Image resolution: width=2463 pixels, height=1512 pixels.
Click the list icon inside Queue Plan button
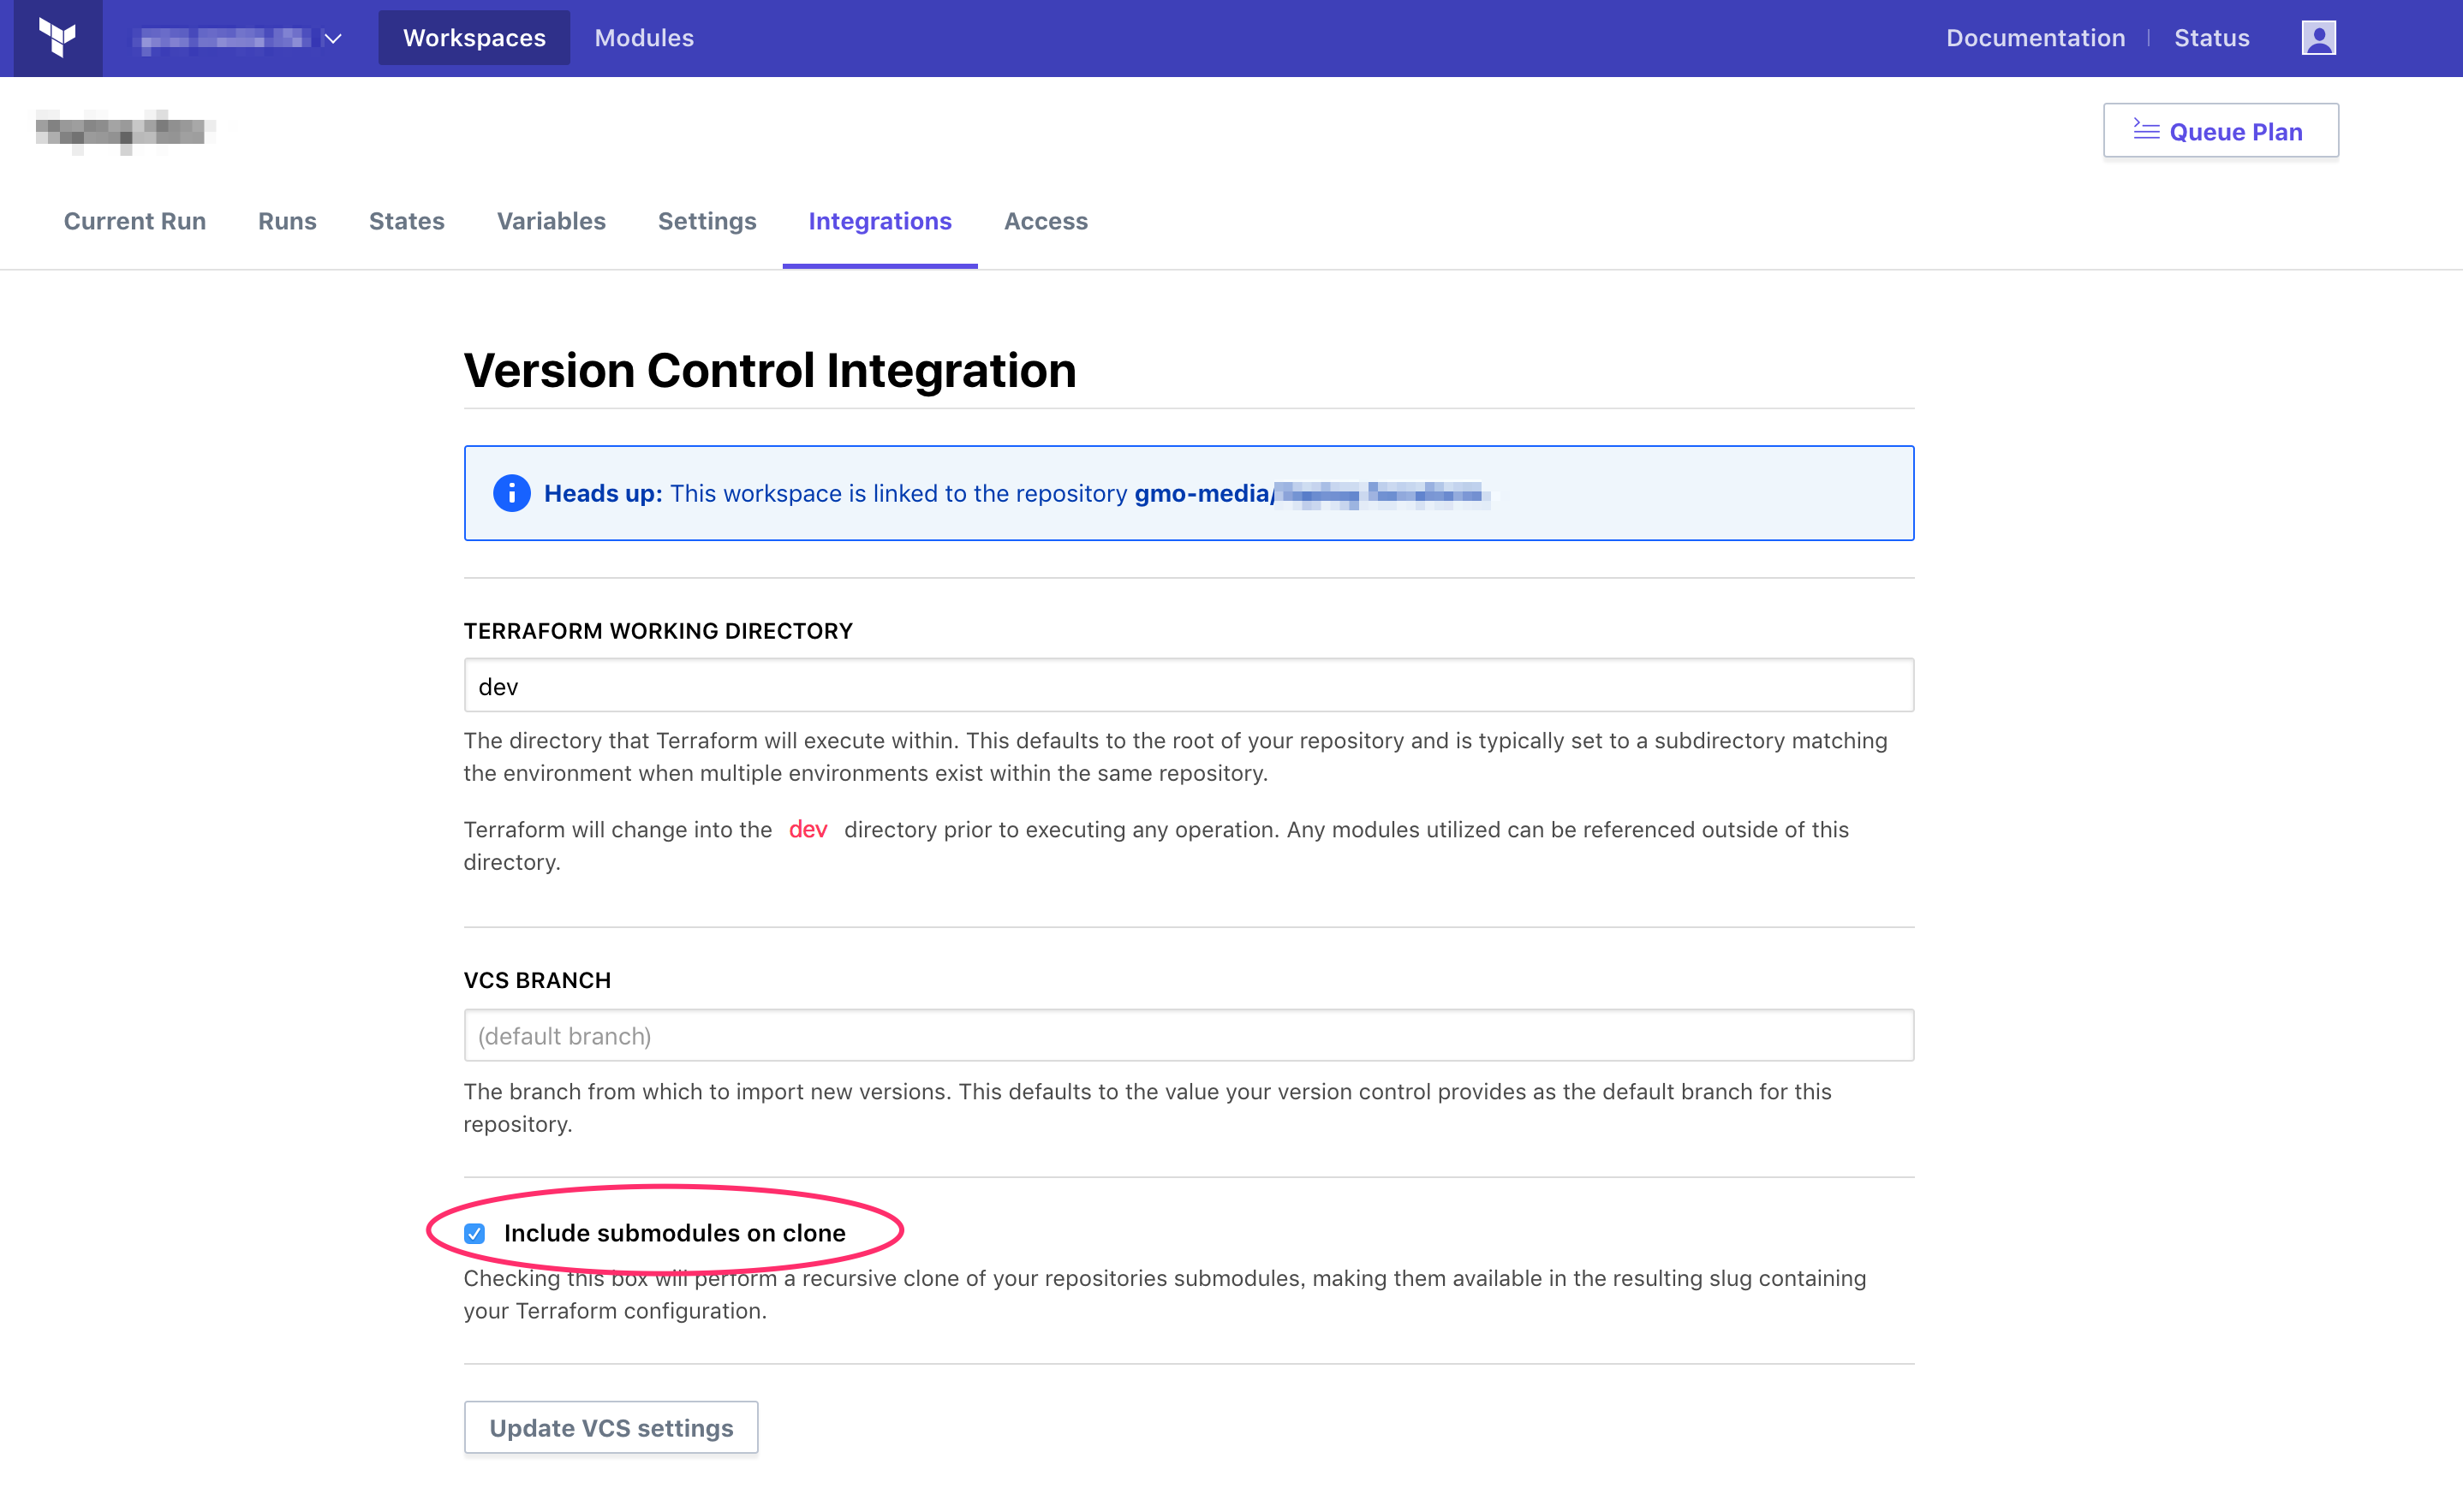click(x=2146, y=130)
